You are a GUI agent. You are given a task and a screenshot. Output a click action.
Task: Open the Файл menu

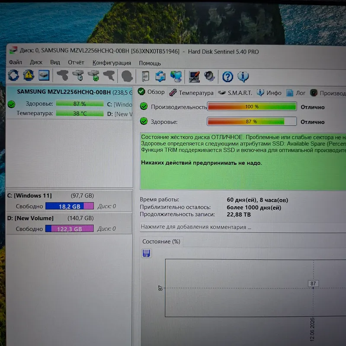tap(16, 62)
